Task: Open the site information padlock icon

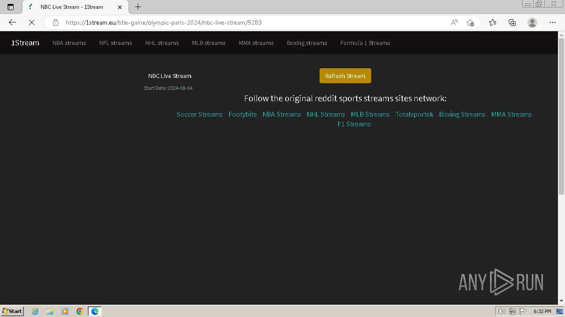Action: tap(56, 22)
